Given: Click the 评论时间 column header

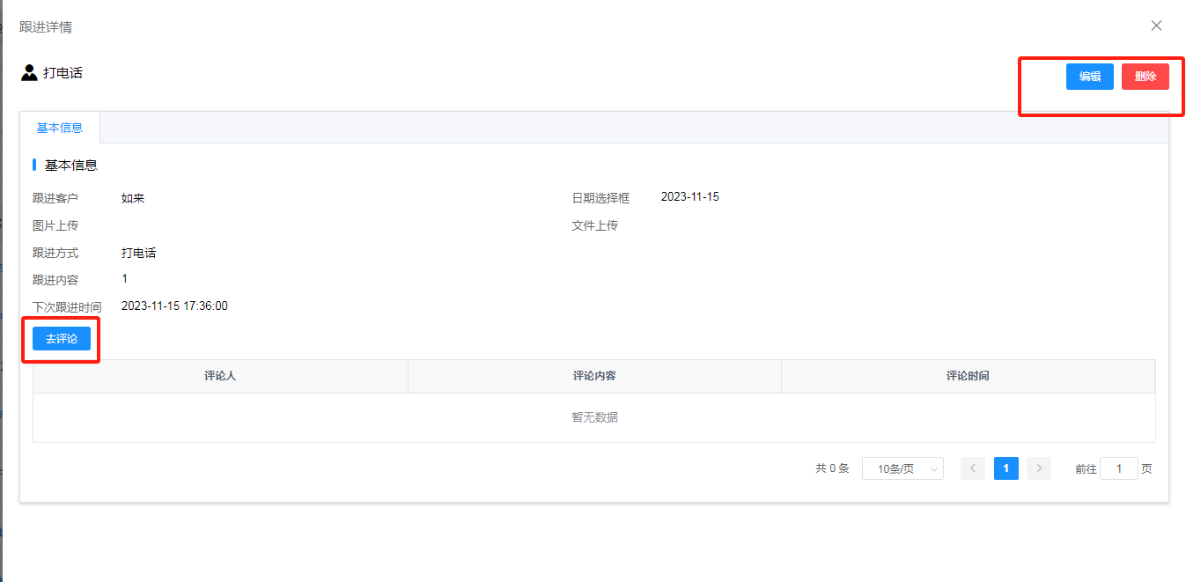Looking at the screenshot, I should pyautogui.click(x=968, y=376).
